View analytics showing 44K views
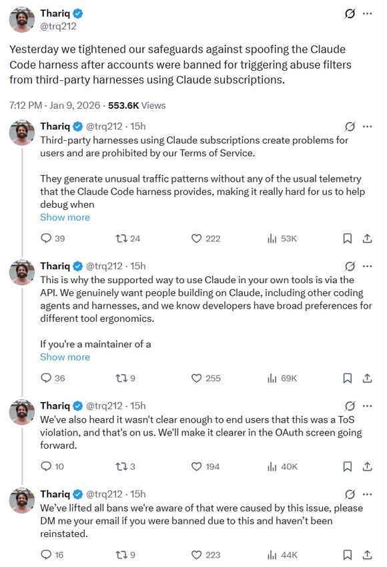 point(282,555)
